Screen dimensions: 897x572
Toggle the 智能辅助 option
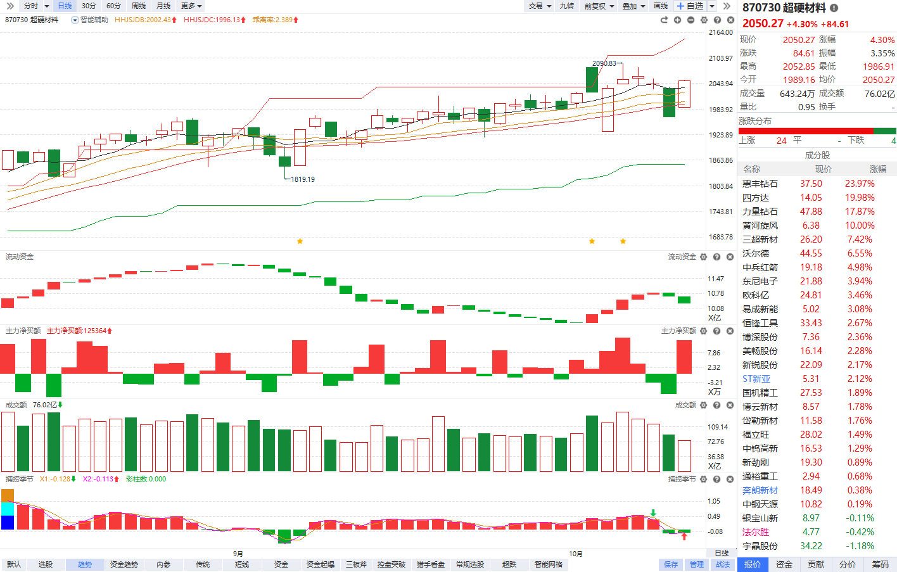[x=89, y=20]
